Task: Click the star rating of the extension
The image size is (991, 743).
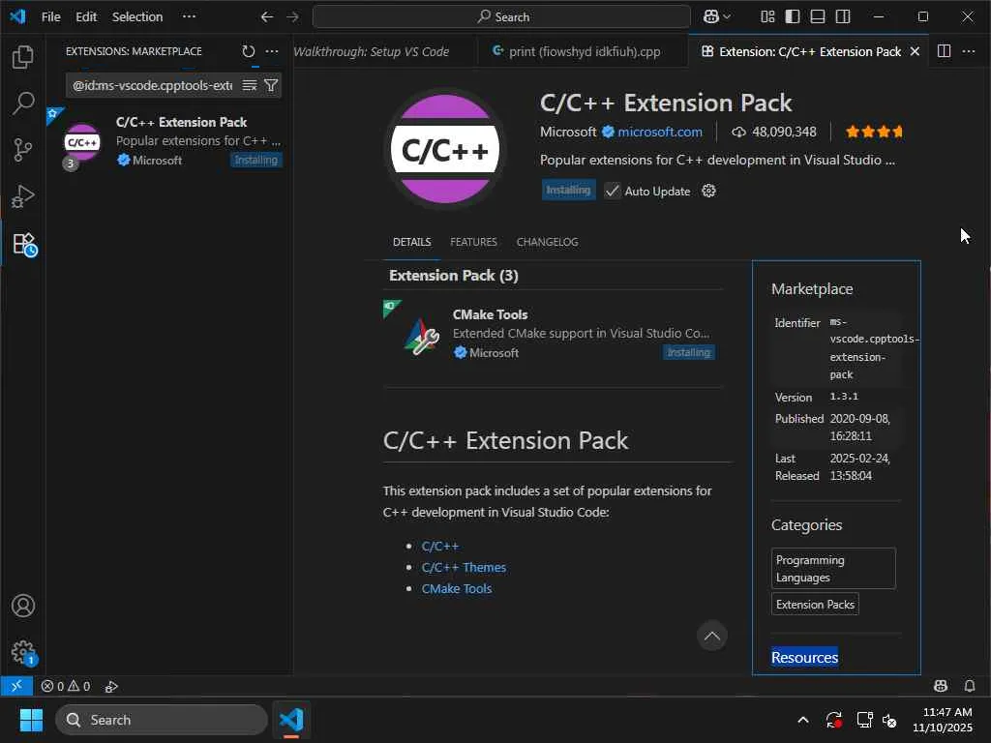Action: point(874,132)
